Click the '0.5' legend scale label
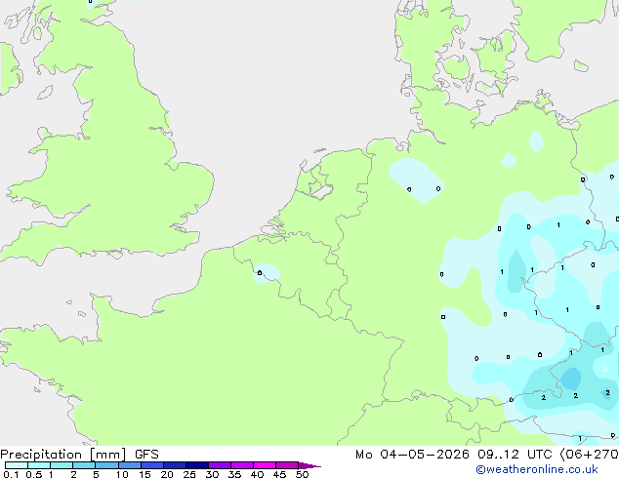The image size is (619, 478). [x=33, y=474]
